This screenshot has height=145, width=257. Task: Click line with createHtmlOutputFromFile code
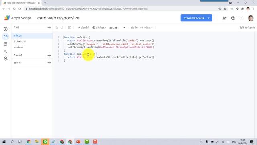coord(111,57)
